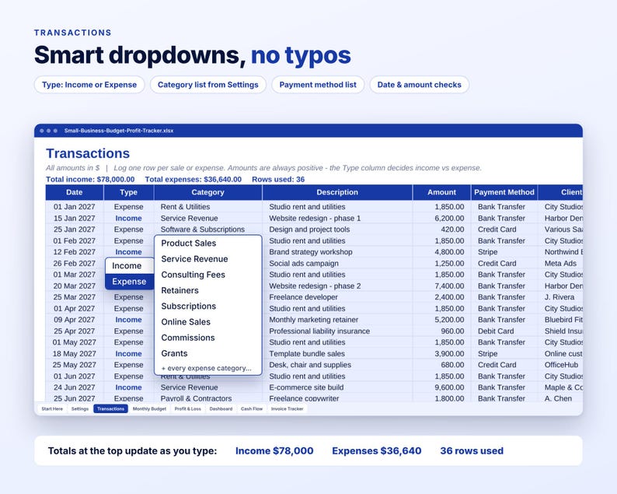Select the 'Software & Subscriptions' category cell
Screen dimensions: 617x494
coord(207,229)
